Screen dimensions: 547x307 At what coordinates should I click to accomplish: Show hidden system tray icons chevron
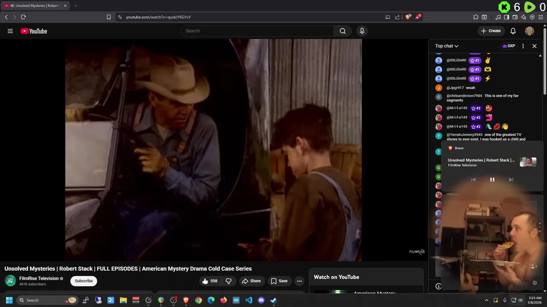[486, 300]
